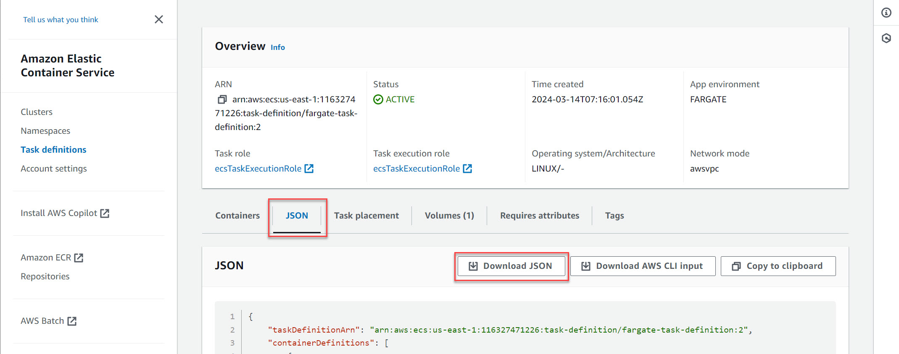Click the hexagon icon in right panel
This screenshot has height=354, width=899.
[886, 39]
